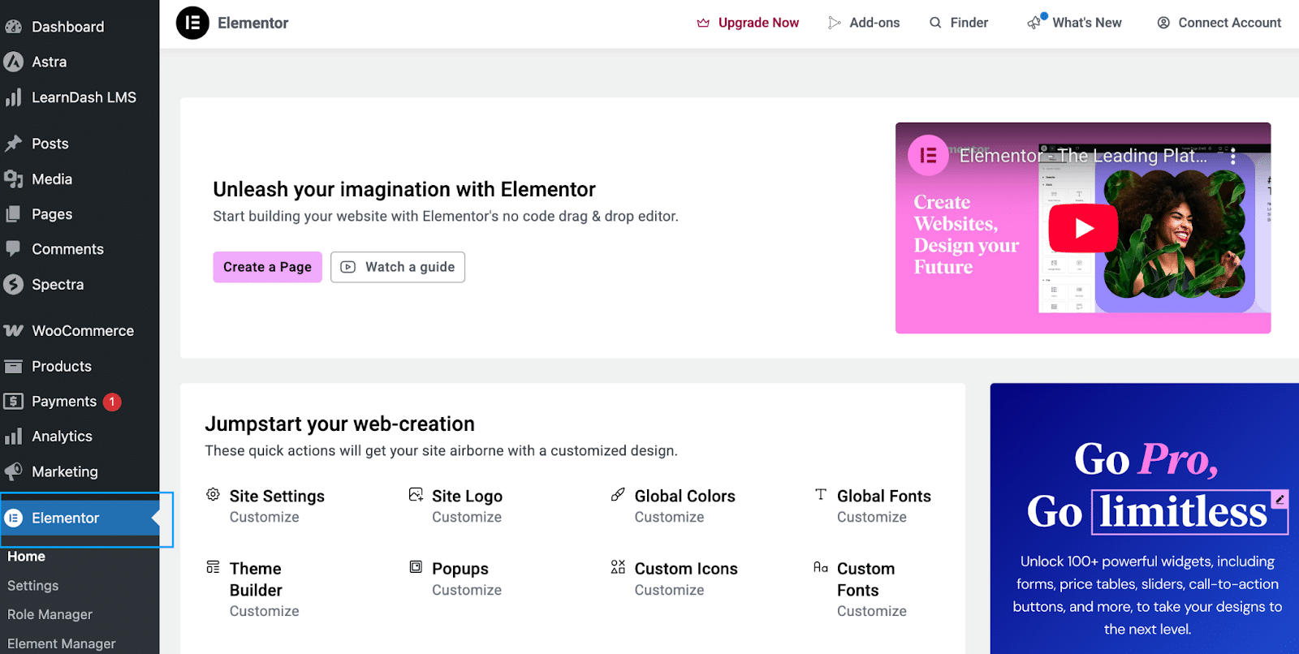1299x654 pixels.
Task: Click the Posts pushpin icon
Action: pyautogui.click(x=13, y=144)
